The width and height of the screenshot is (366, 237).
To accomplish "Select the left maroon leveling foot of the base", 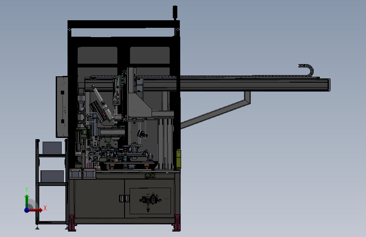I will click(x=71, y=223).
